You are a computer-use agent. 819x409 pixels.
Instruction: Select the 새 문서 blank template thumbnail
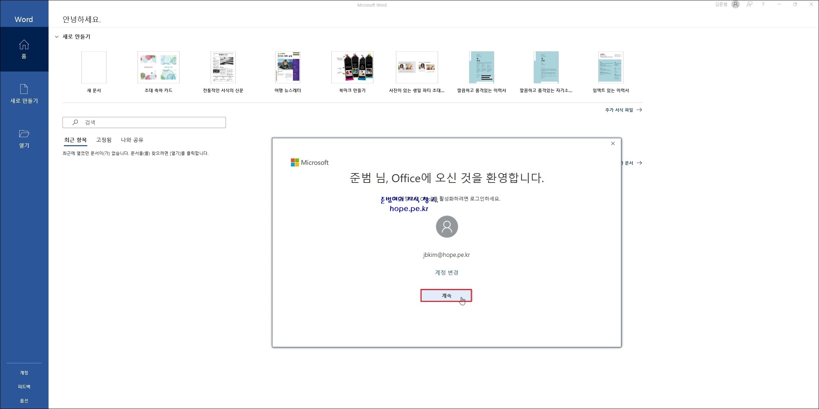94,67
